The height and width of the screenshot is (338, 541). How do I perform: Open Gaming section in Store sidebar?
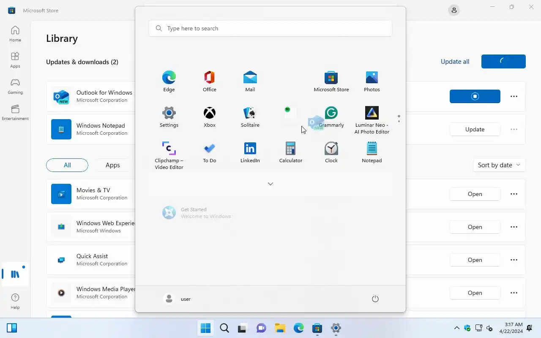[15, 86]
